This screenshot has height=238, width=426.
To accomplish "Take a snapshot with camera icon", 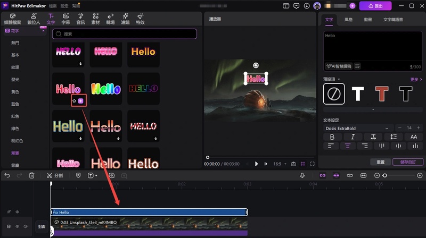I will [x=293, y=164].
